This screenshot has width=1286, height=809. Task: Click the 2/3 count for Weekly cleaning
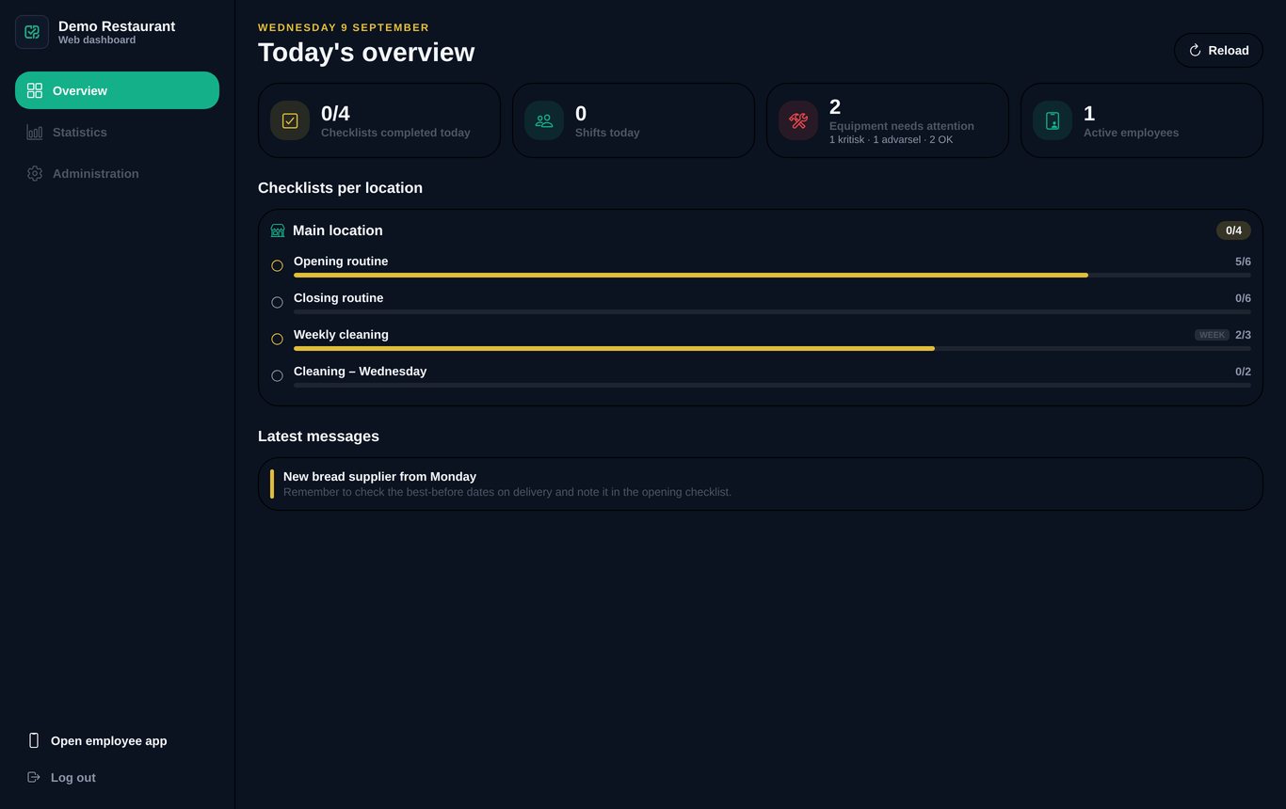[1243, 335]
